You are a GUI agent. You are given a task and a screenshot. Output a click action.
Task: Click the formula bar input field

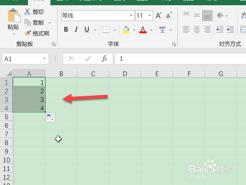pyautogui.click(x=180, y=58)
